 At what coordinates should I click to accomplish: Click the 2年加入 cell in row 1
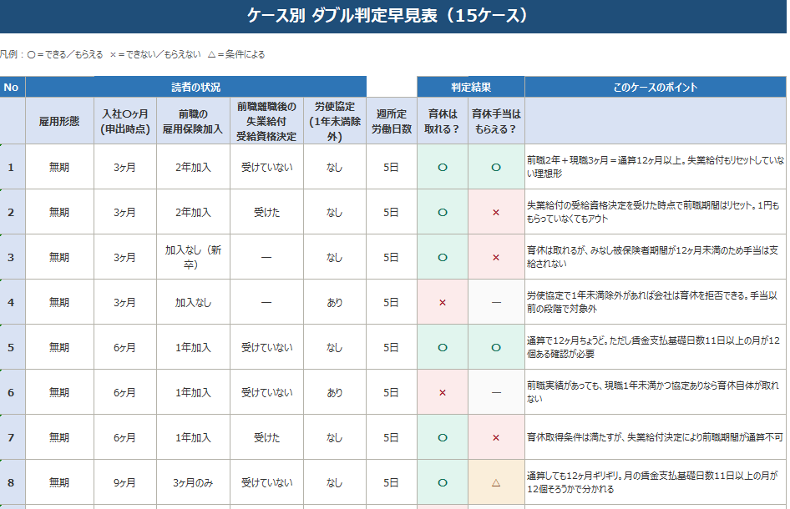pos(193,167)
